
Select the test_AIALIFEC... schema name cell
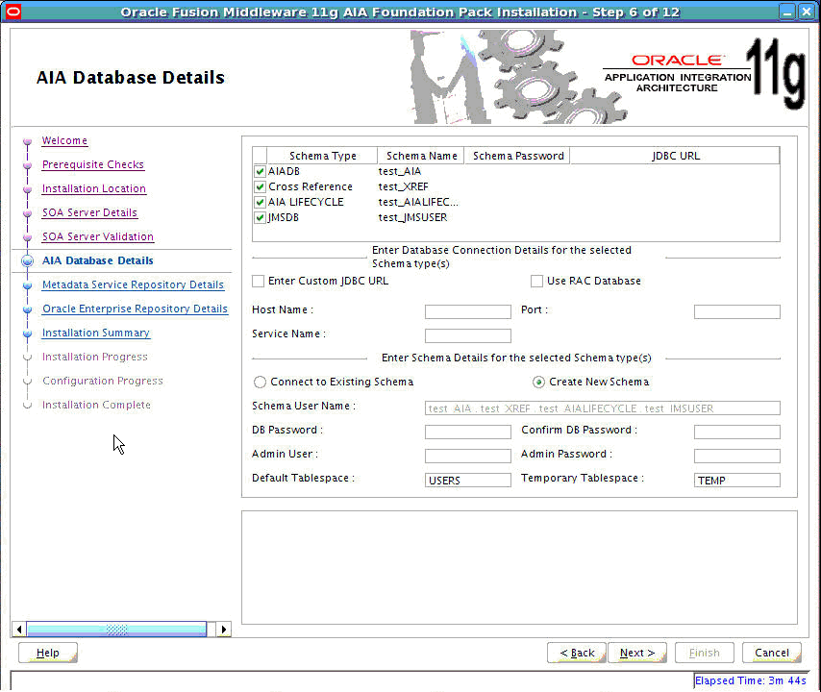421,202
